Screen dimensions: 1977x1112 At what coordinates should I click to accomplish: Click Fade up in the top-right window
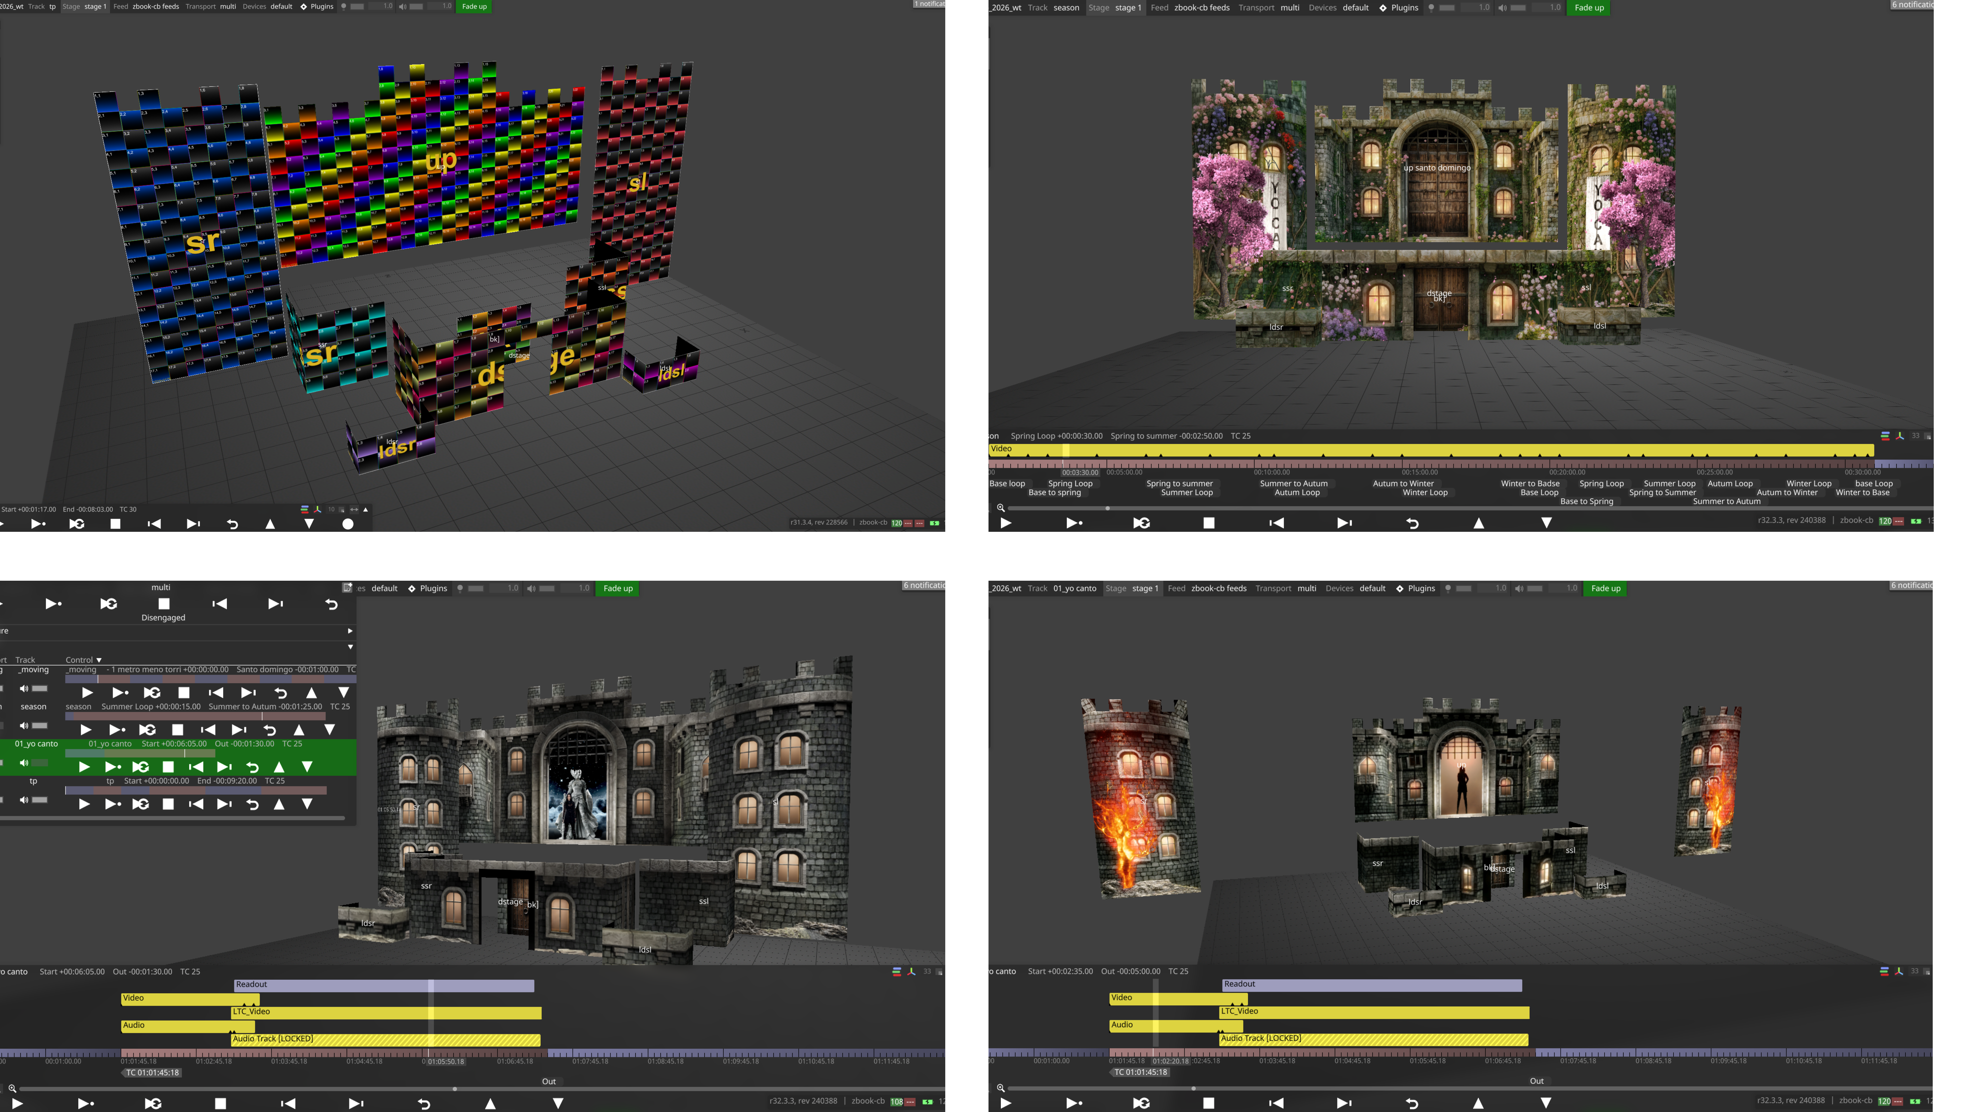pos(1589,8)
